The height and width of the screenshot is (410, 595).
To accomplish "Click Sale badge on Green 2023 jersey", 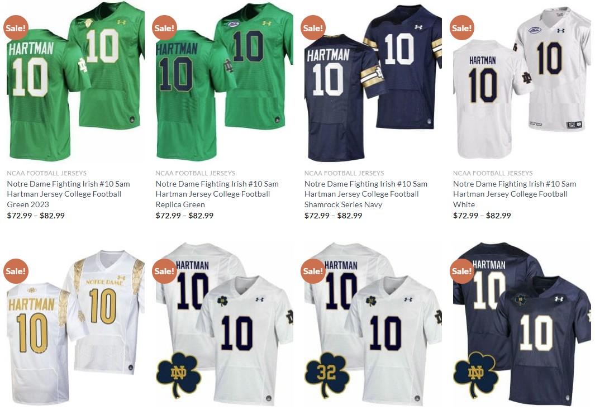I will [x=16, y=28].
